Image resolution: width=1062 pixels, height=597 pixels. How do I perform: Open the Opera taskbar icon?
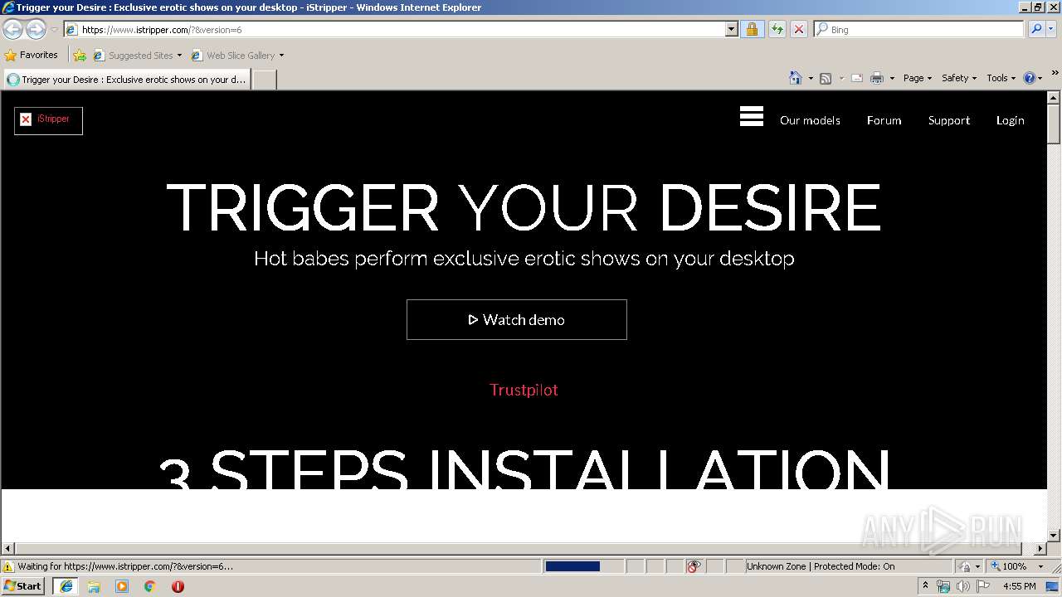point(178,586)
